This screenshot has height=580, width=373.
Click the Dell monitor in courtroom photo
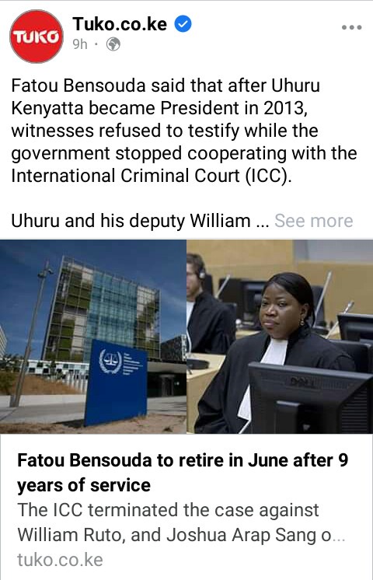click(310, 397)
